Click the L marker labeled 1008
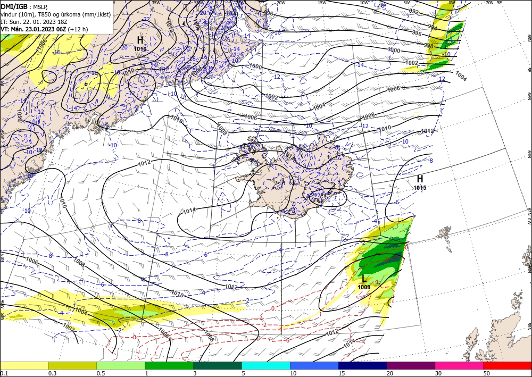The width and height of the screenshot is (532, 377). pos(364,279)
